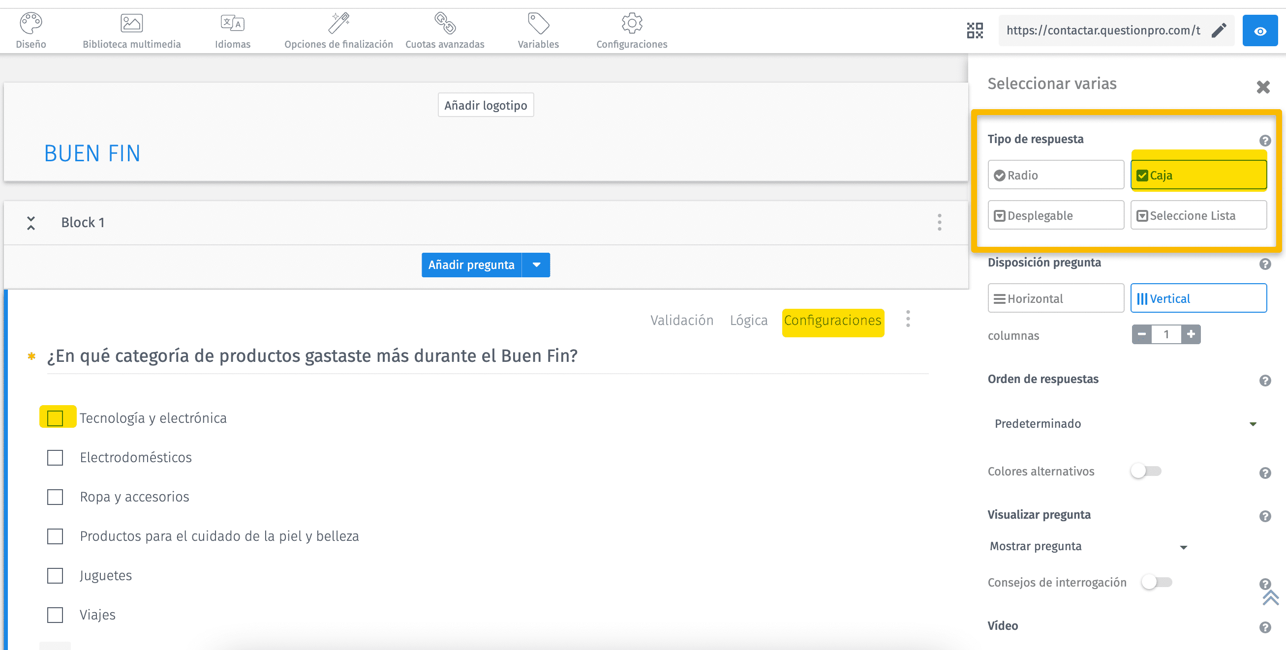The height and width of the screenshot is (650, 1286).
Task: Open the Biblioteca multimedia
Action: tap(131, 30)
